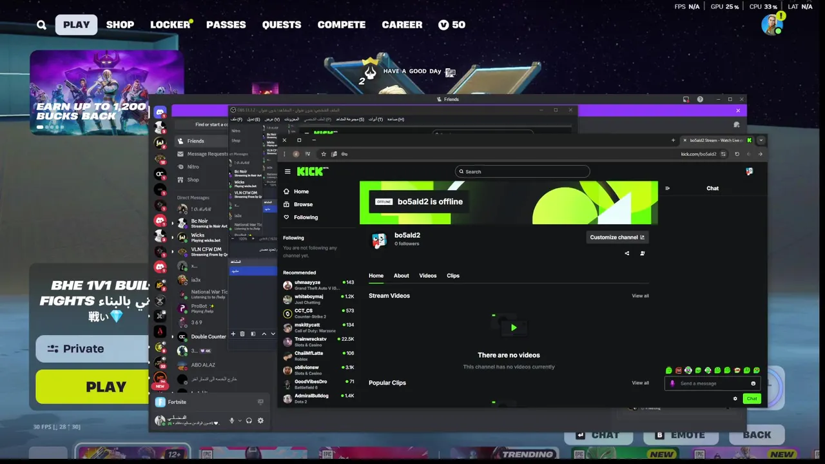Add a scene with OBS plus icon
Image resolution: width=825 pixels, height=464 pixels.
233,334
